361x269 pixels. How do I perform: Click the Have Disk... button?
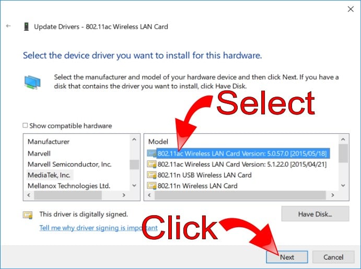click(315, 214)
